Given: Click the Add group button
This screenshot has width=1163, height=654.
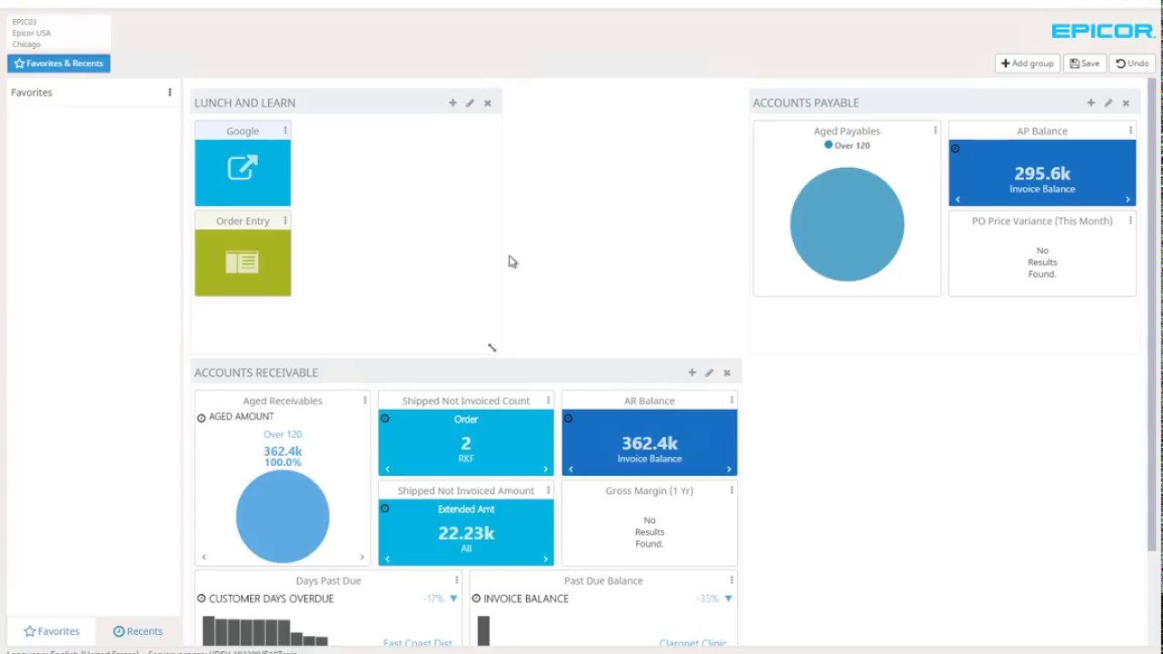Looking at the screenshot, I should 1027,64.
